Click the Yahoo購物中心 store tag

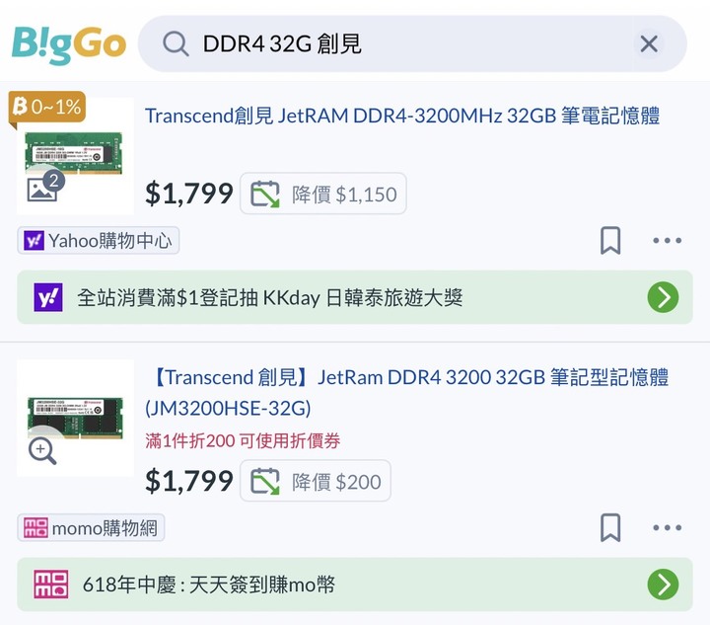click(x=99, y=241)
